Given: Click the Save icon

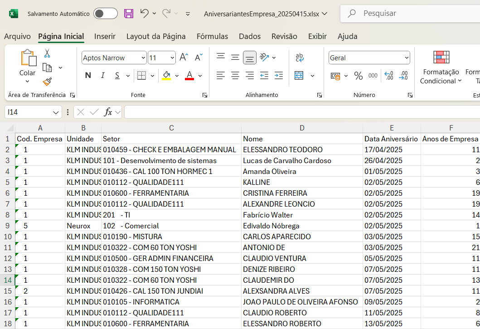Looking at the screenshot, I should coord(129,14).
